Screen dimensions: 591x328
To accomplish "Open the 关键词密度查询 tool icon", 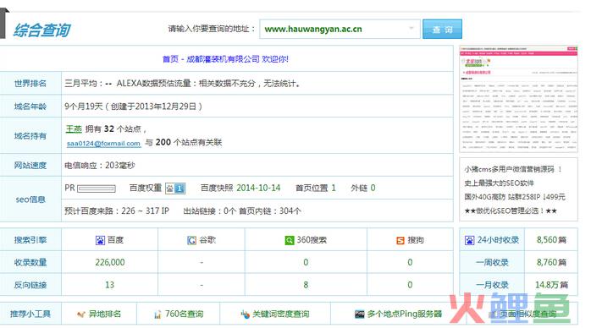I will pyautogui.click(x=246, y=314).
